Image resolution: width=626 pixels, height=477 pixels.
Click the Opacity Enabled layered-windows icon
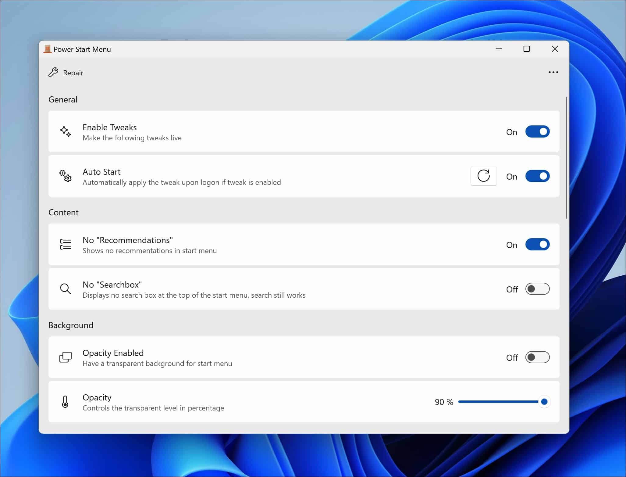[66, 357]
